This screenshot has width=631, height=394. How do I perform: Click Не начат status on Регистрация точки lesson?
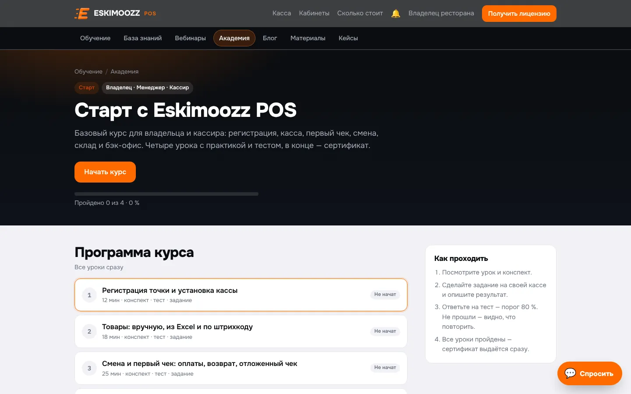click(385, 295)
